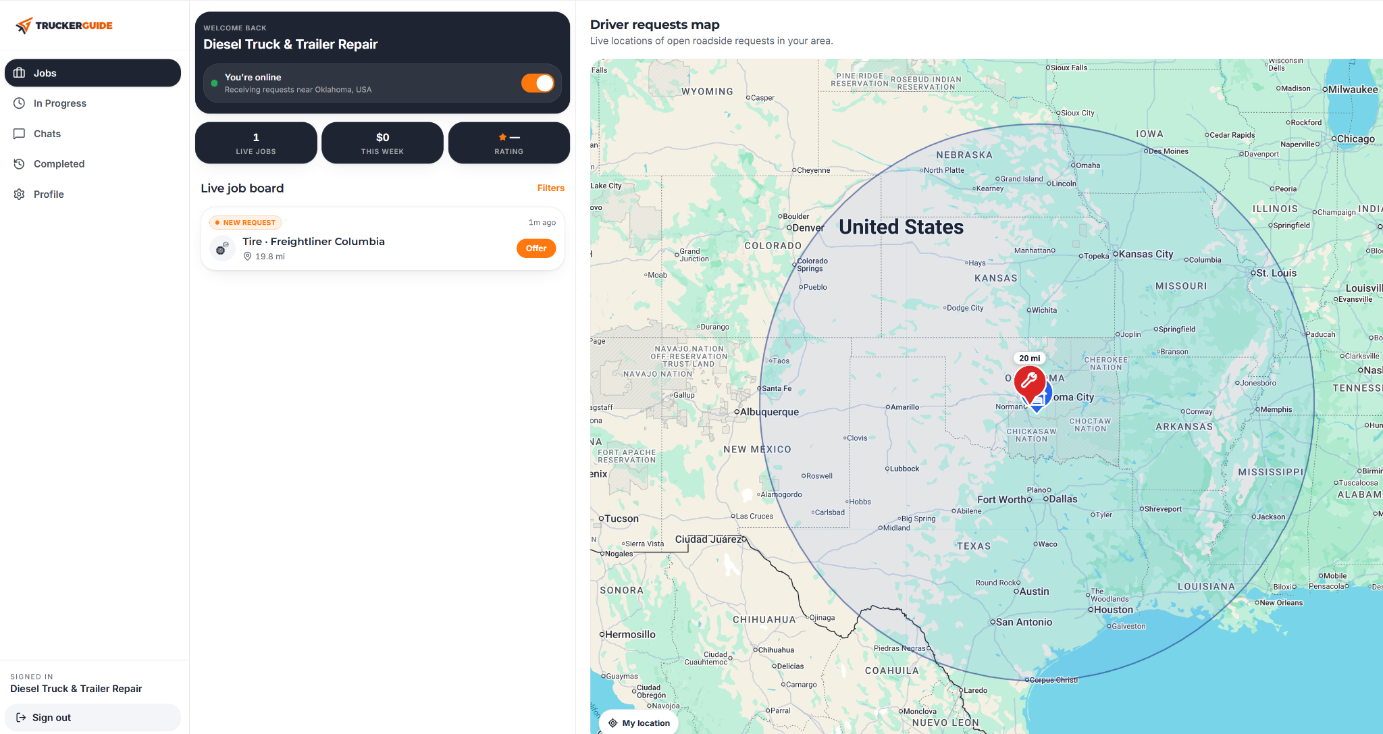
Task: Send an Offer for the Freightliner tire job
Action: point(536,248)
